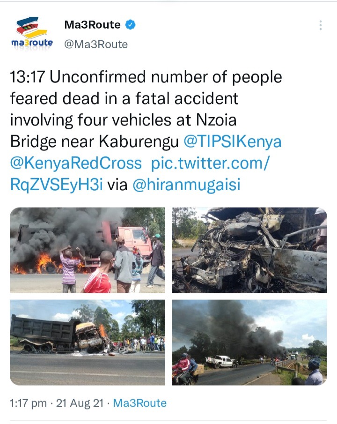Click the white pickup in smoke photo
This screenshot has height=424, width=337.
pyautogui.click(x=221, y=362)
